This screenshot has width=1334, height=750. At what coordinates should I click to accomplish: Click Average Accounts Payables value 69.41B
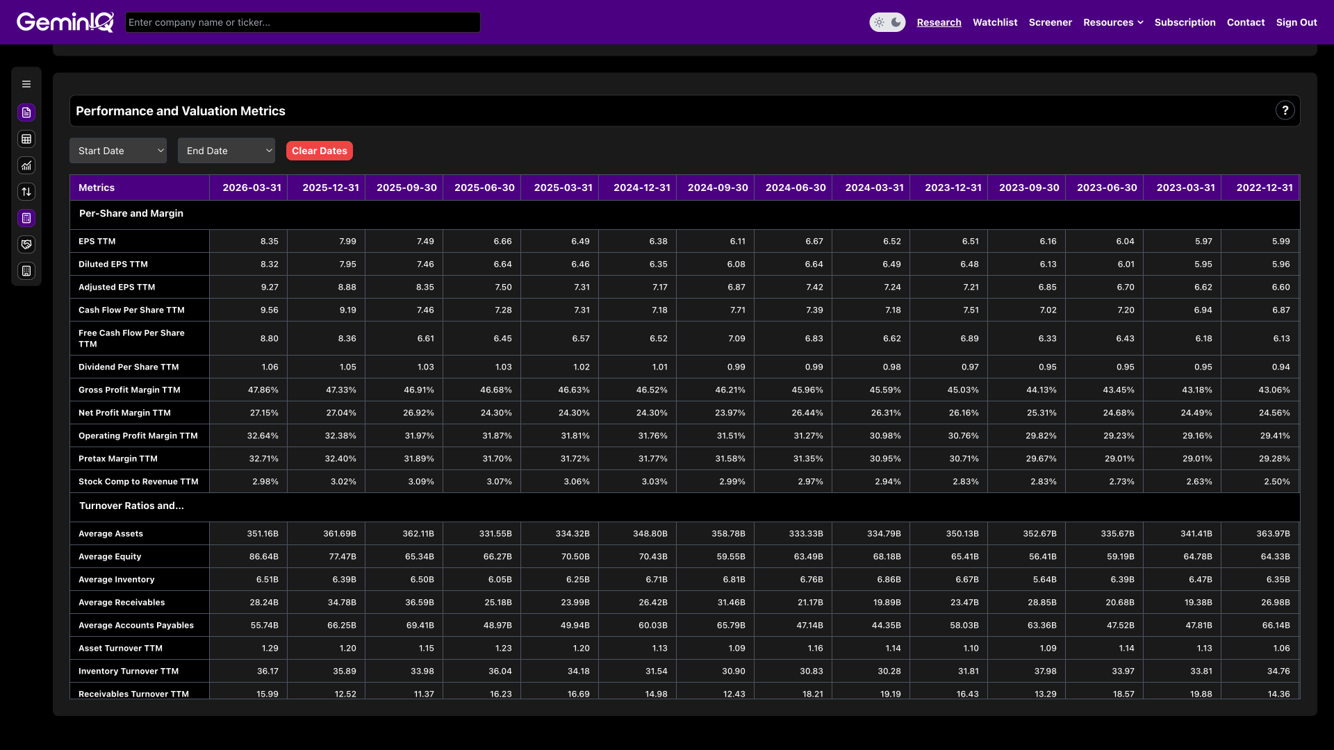tap(420, 626)
